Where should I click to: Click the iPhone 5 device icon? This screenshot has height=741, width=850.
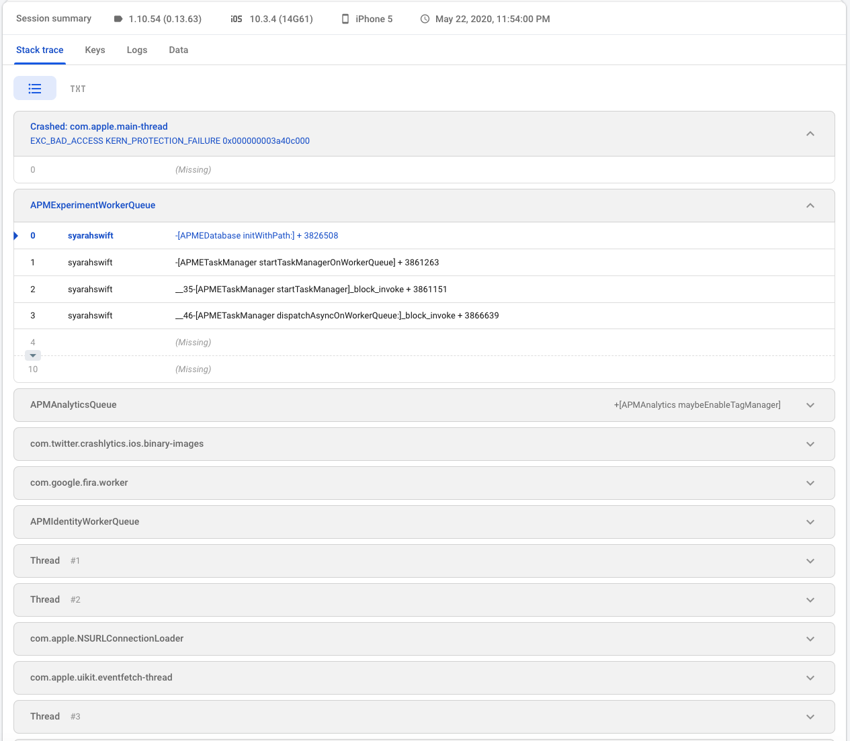coord(345,19)
